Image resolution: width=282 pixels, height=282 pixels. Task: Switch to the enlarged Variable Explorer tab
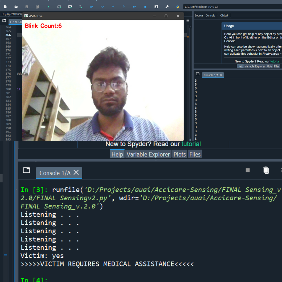148,155
